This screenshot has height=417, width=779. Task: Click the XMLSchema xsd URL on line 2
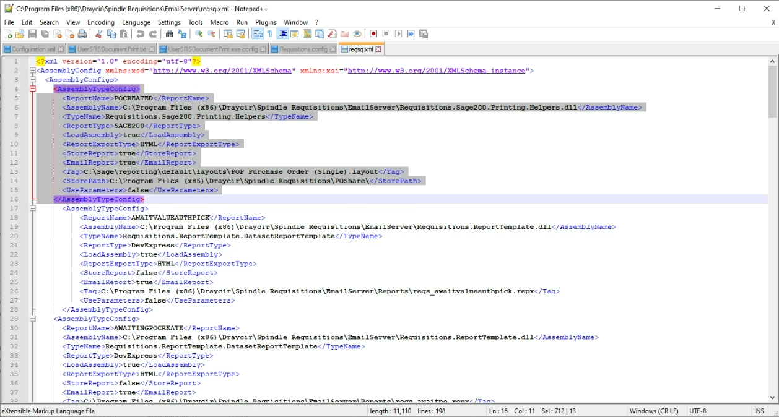[222, 71]
